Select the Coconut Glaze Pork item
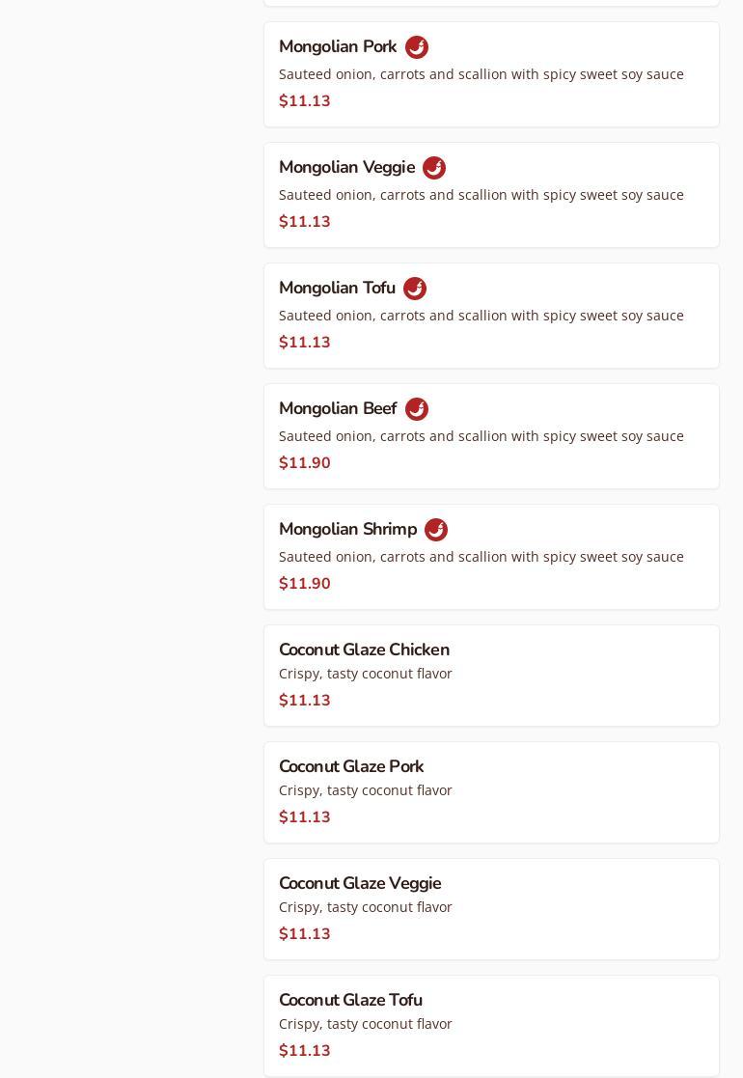 tap(351, 767)
